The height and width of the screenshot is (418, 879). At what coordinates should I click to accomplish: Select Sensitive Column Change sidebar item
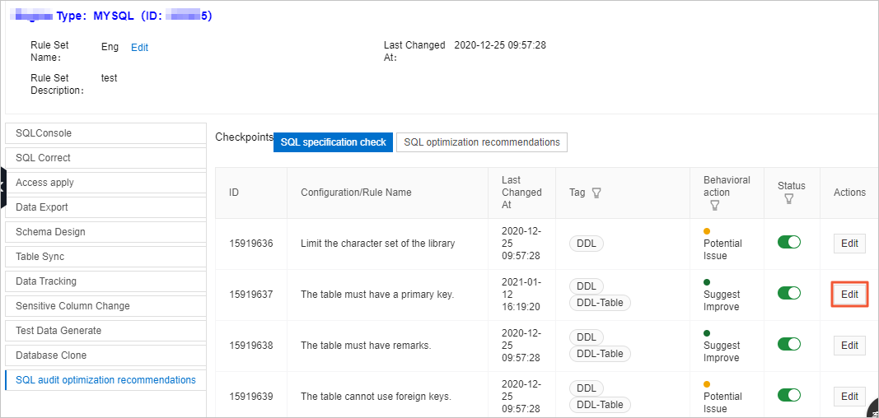105,305
